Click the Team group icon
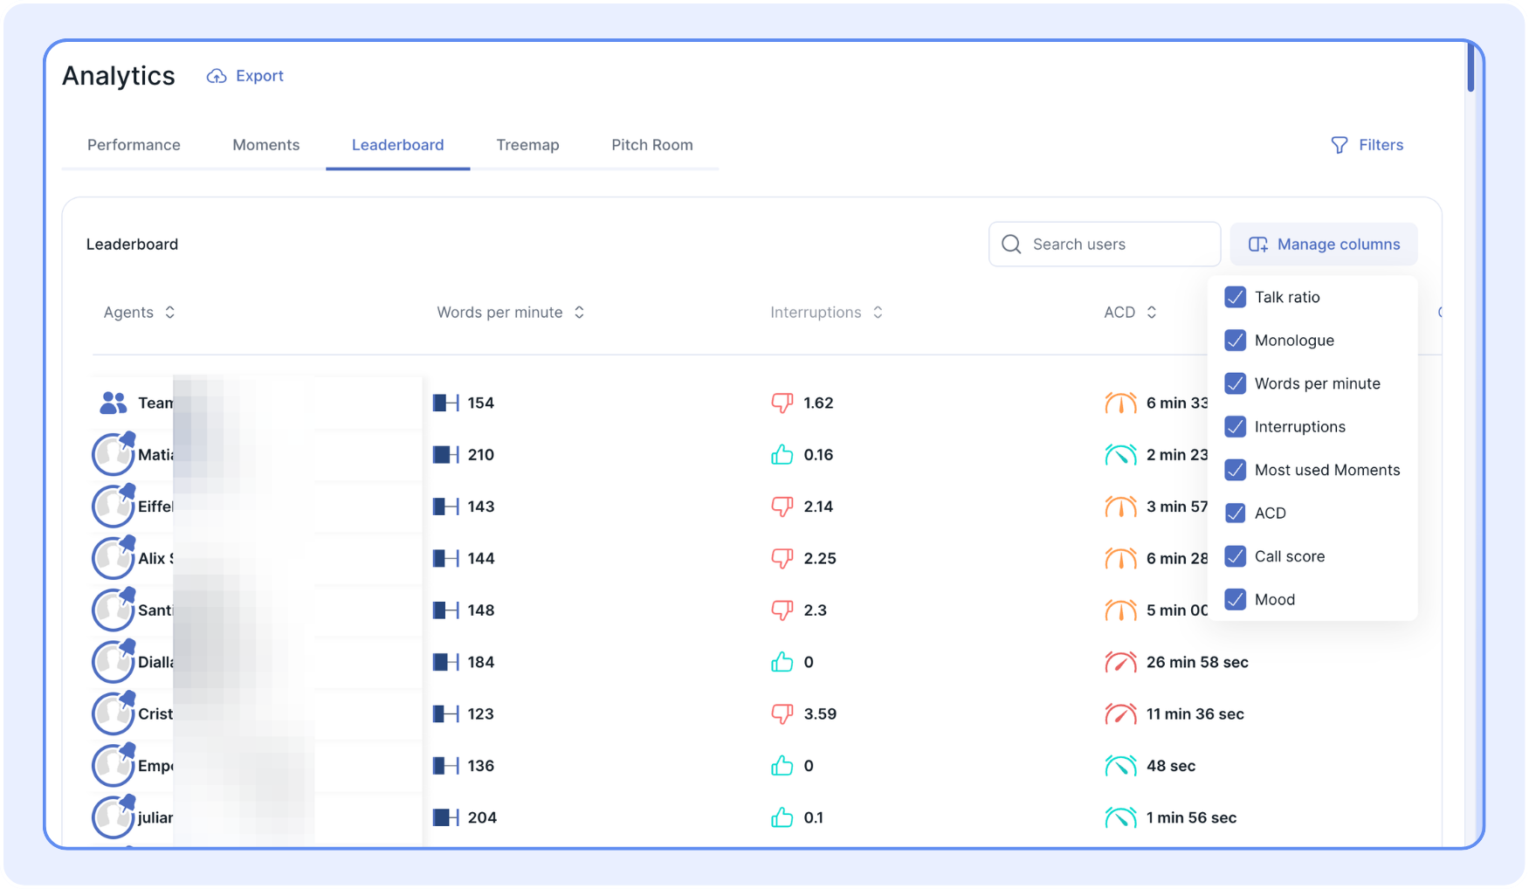Screen dimensions: 1529x889 click(x=114, y=403)
